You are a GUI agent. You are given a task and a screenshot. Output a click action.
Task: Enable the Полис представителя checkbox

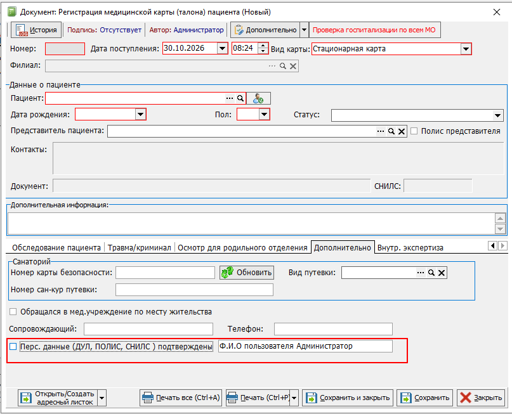pos(414,131)
